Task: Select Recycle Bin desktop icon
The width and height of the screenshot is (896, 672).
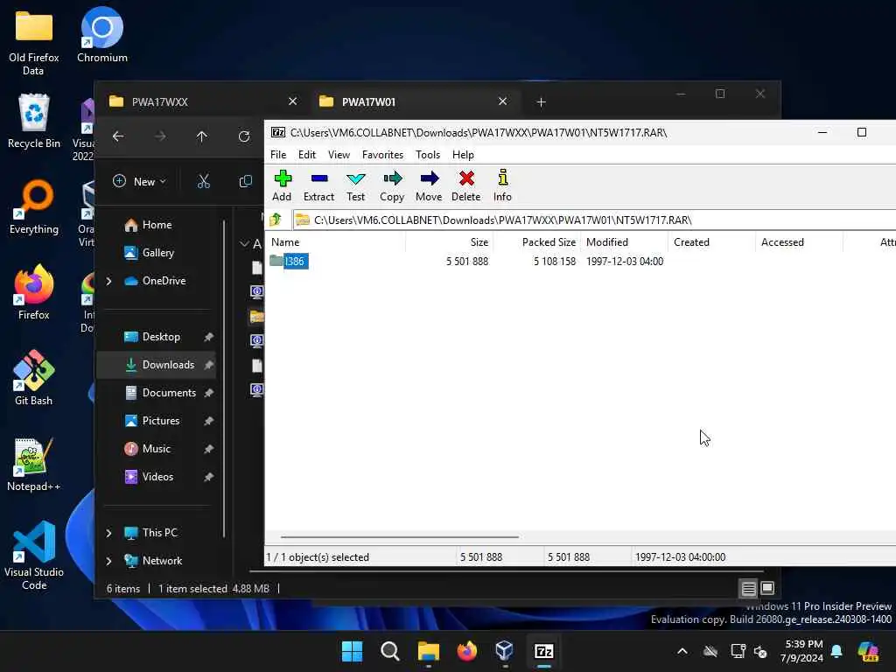Action: (x=34, y=121)
